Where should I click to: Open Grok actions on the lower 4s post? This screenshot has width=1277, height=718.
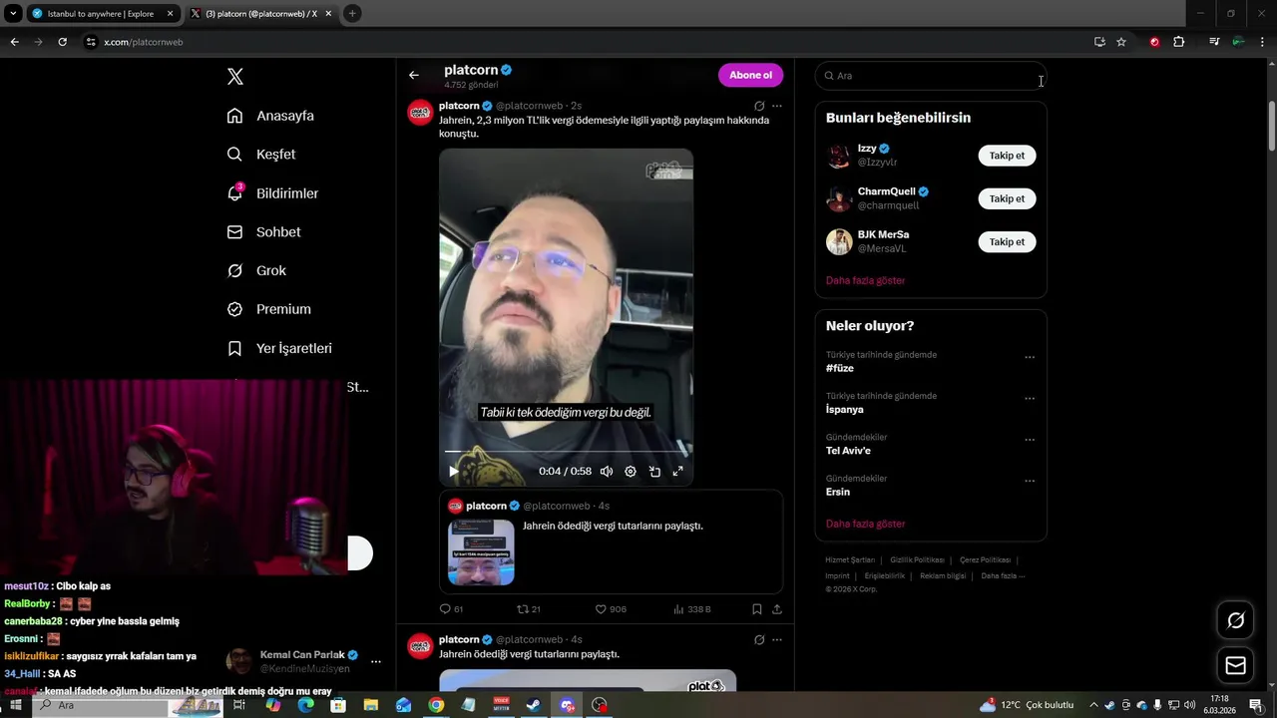click(759, 640)
